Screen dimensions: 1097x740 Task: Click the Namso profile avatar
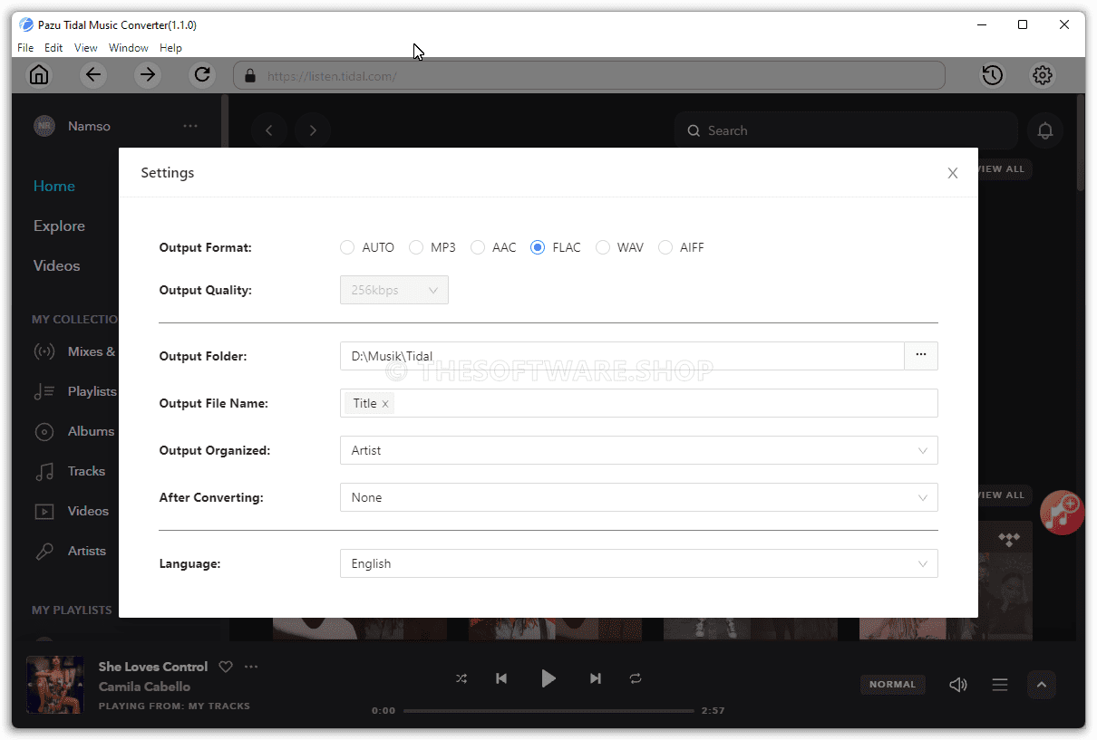(44, 126)
